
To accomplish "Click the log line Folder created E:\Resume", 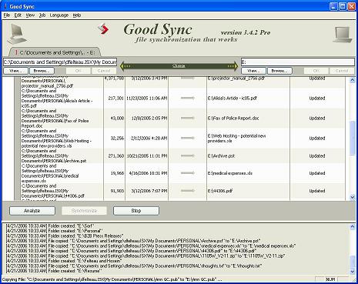I will tap(53, 271).
